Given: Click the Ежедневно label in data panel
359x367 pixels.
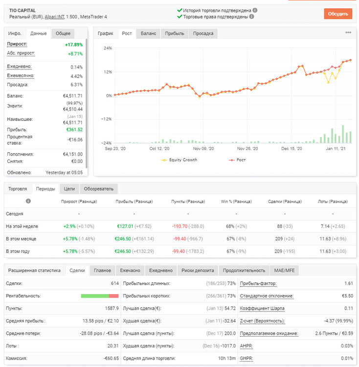Looking at the screenshot, I should coord(19,67).
